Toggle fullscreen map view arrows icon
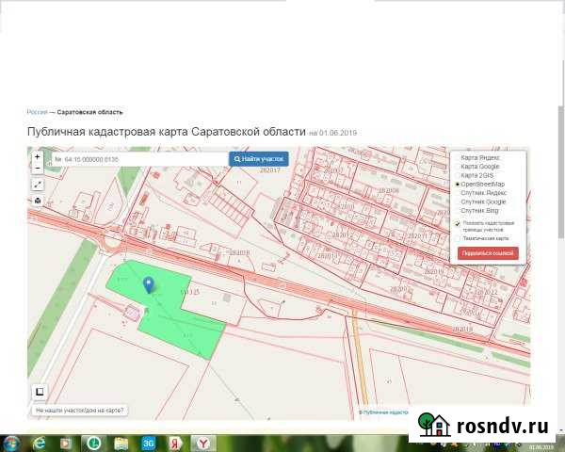Image resolution: width=565 pixels, height=452 pixels. [38, 185]
